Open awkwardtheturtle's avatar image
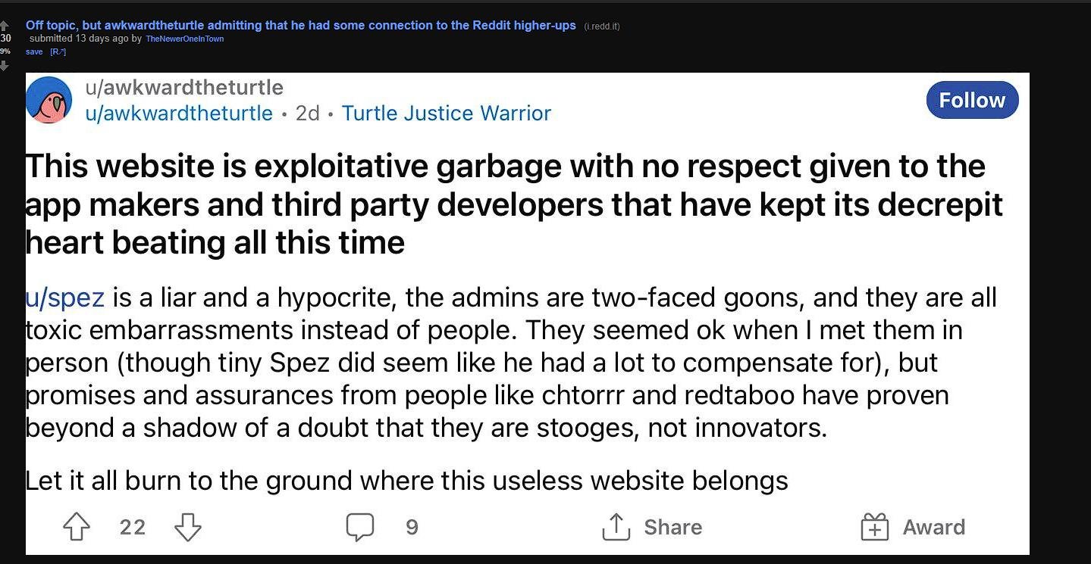This screenshot has height=564, width=1091. 49,100
